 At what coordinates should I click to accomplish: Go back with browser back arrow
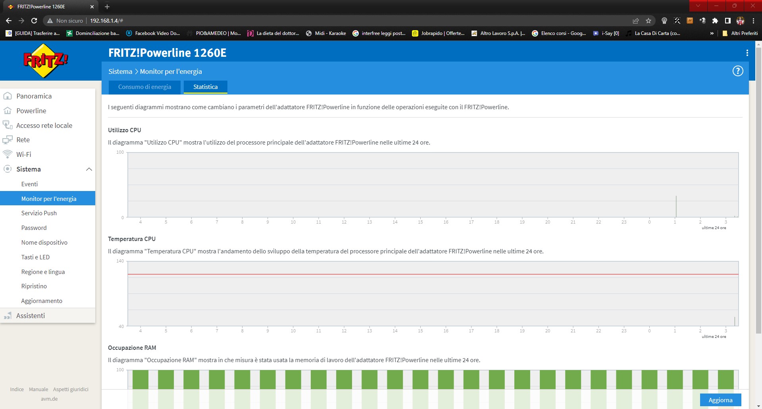point(9,21)
